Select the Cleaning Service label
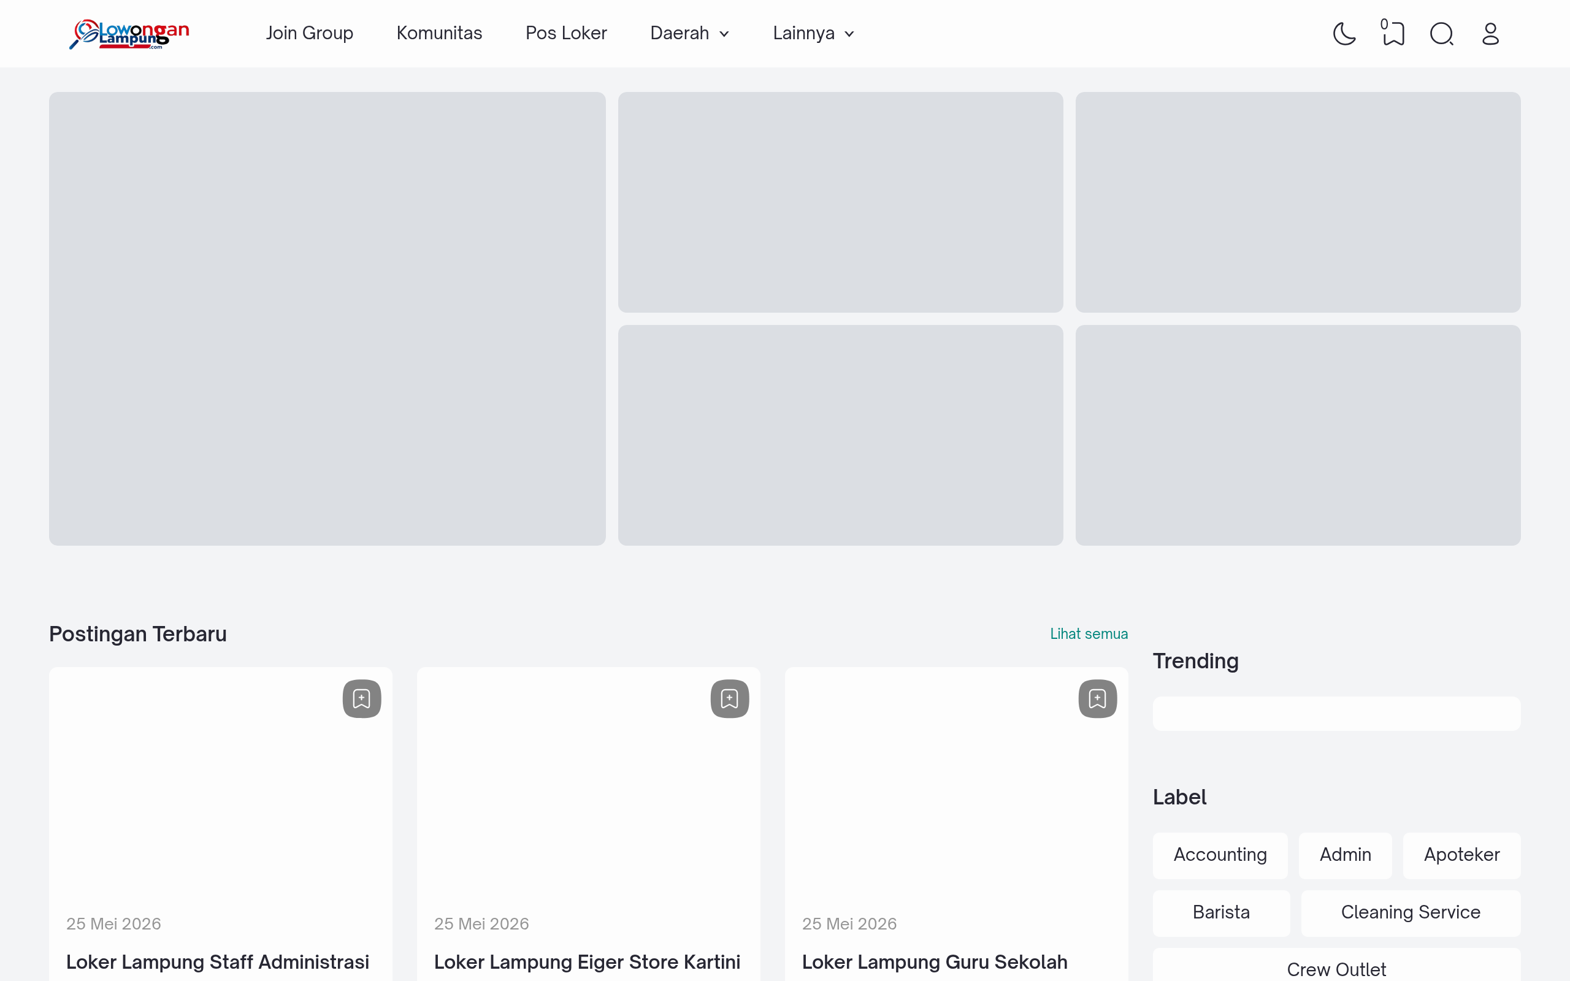Image resolution: width=1570 pixels, height=981 pixels. pos(1411,913)
